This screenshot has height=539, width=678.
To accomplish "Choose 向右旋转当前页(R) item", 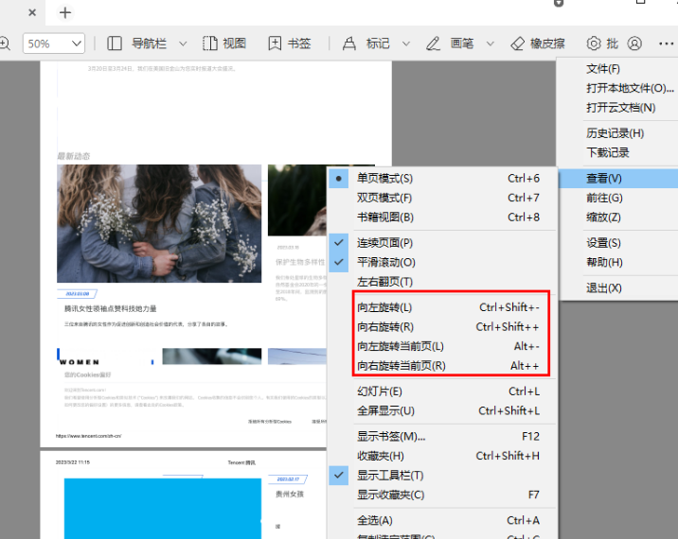I will (442, 366).
